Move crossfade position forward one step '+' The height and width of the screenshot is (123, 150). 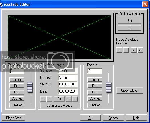[x=133, y=50]
